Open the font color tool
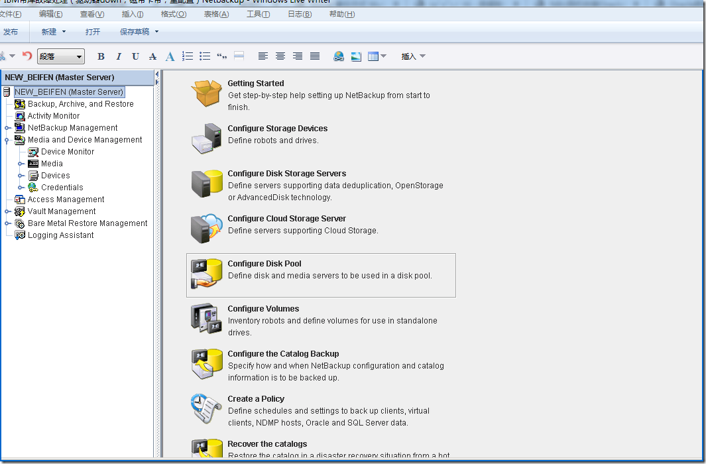 [170, 56]
